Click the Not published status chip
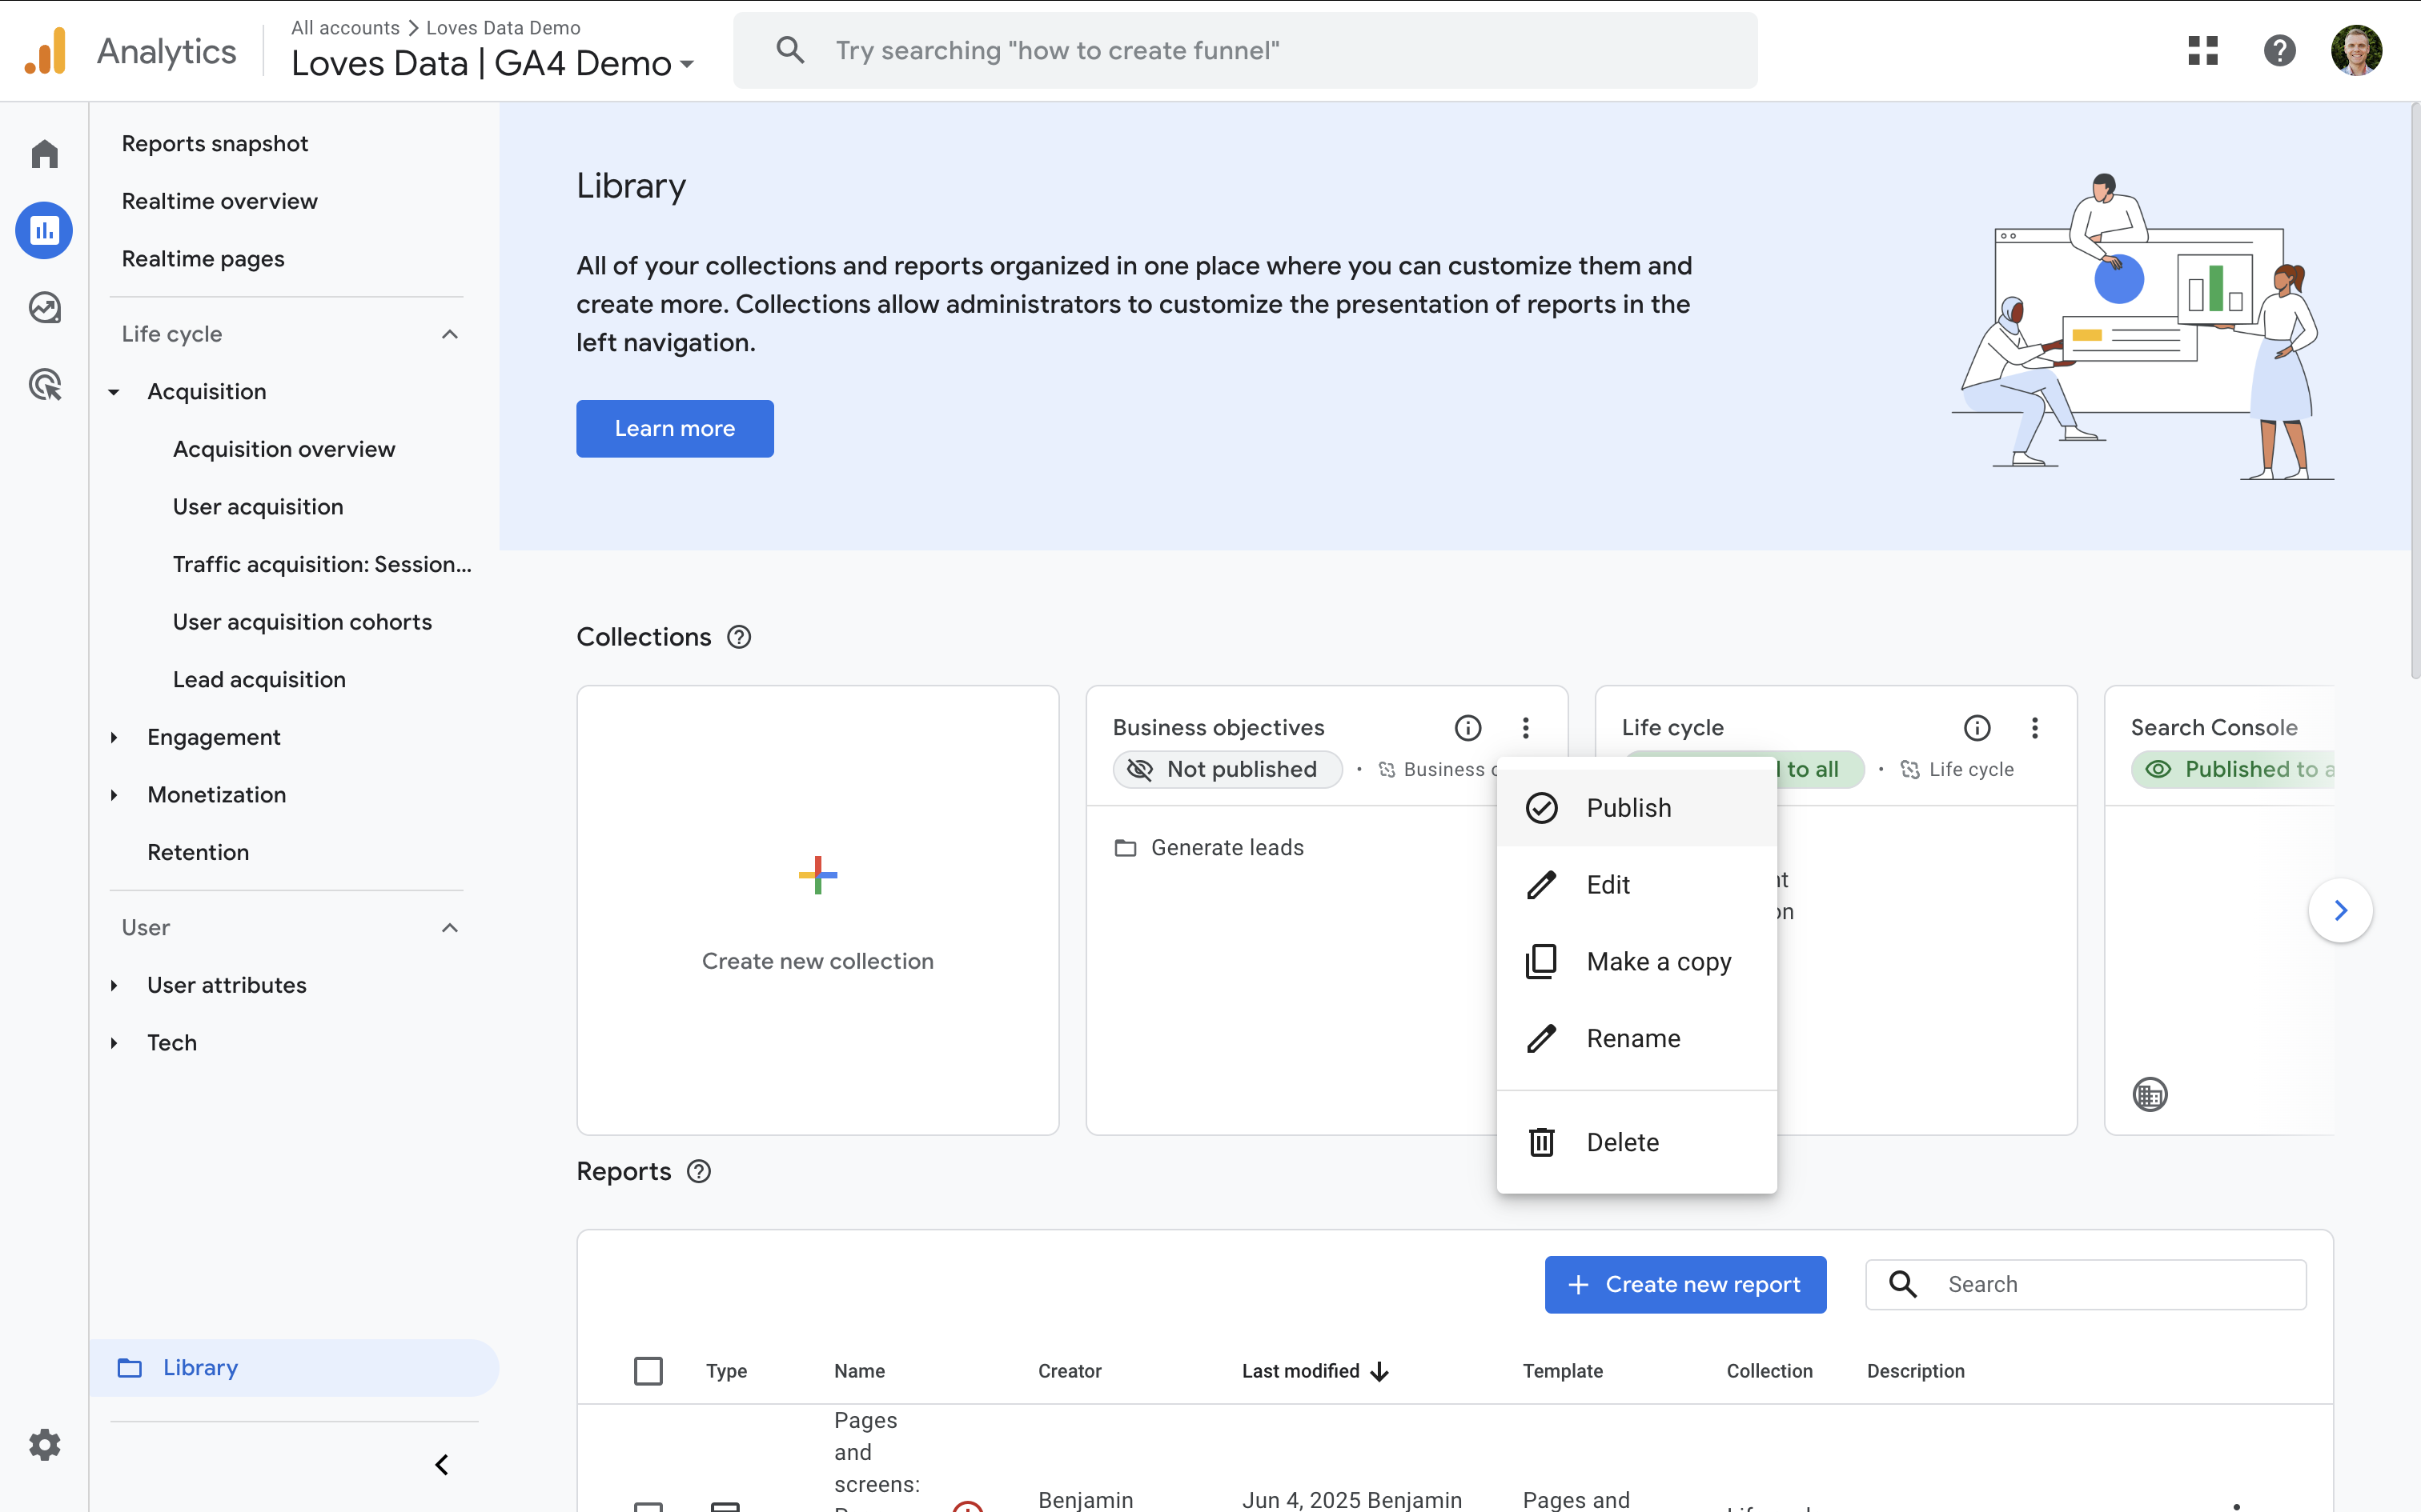The width and height of the screenshot is (2421, 1512). click(1227, 770)
